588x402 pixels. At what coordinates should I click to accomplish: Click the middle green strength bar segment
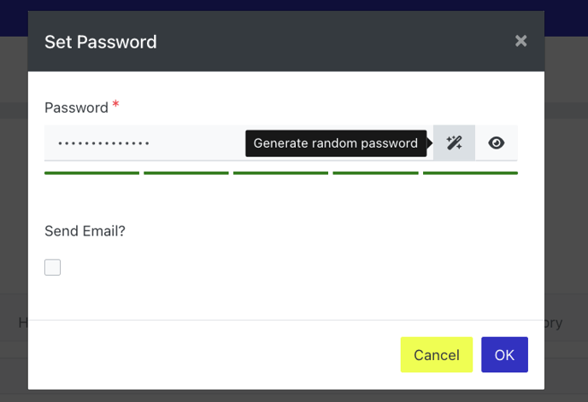coord(280,173)
